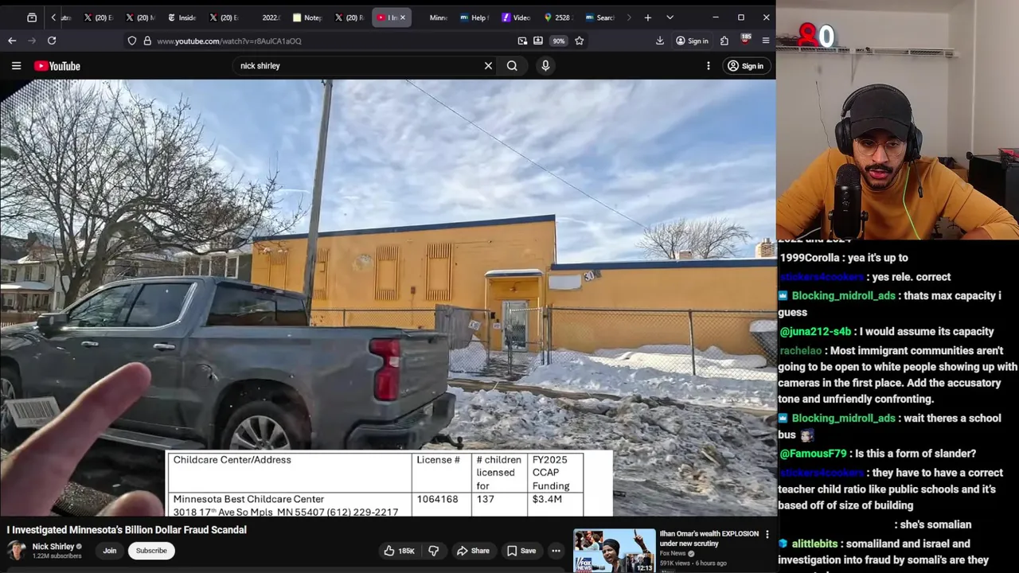Start voice search with the microphone

pyautogui.click(x=545, y=66)
